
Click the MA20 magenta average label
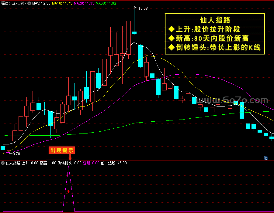[x=84, y=3]
